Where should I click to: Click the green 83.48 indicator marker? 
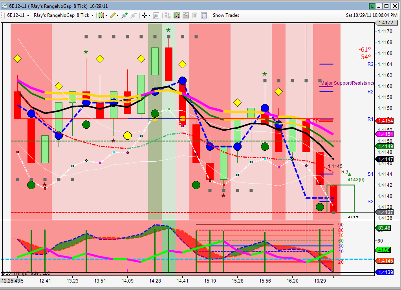383,228
